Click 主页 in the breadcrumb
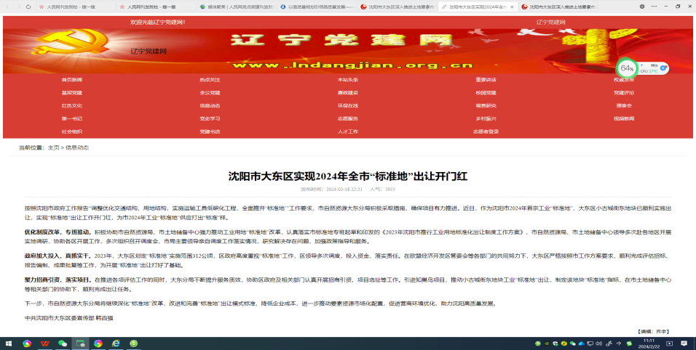Image resolution: width=696 pixels, height=350 pixels. (53, 147)
